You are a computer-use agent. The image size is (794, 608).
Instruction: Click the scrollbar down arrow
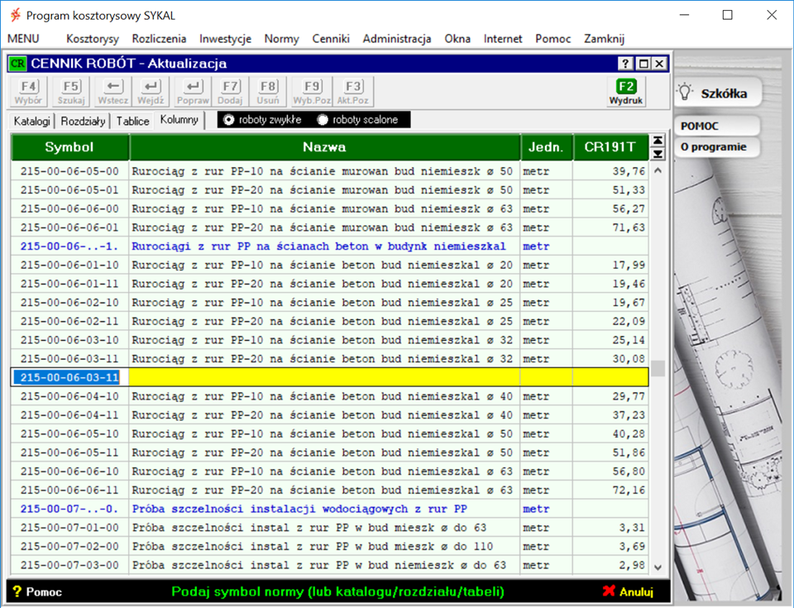658,567
